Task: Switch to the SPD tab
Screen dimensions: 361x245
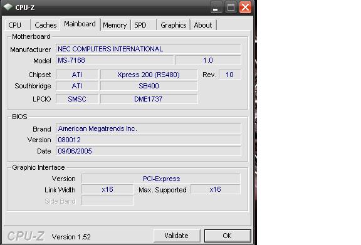Action: tap(144, 25)
